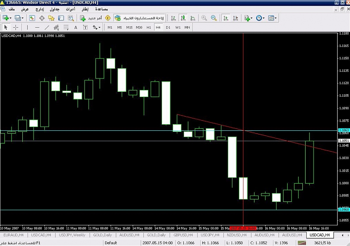This screenshot has height=246, width=350.
Task: Switch timeframe to H1
Action: click(x=149, y=27)
